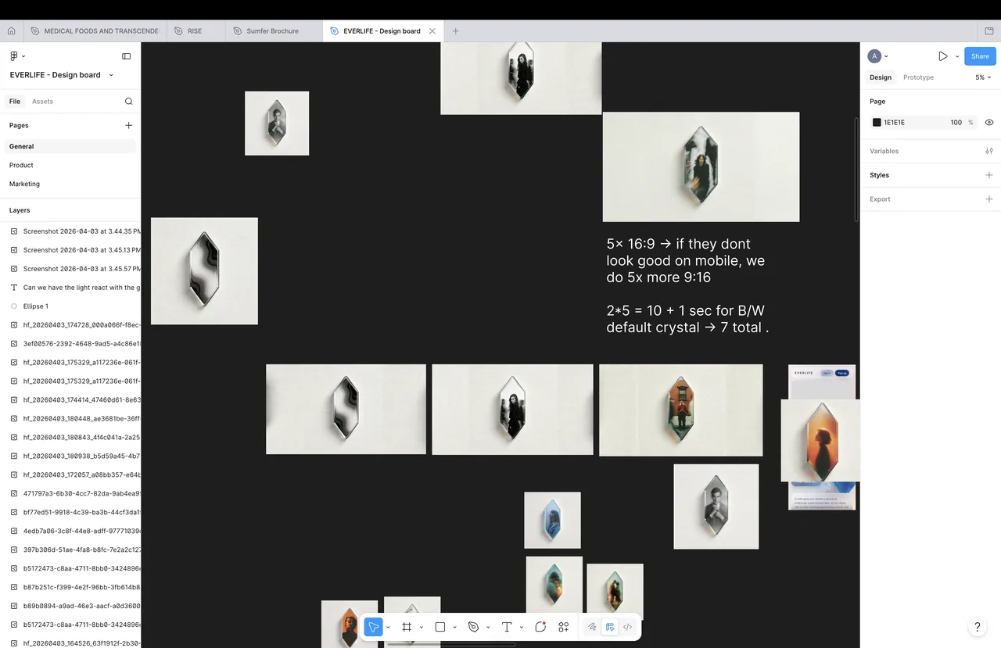Add an export setting
This screenshot has height=648, width=1001.
click(x=989, y=199)
